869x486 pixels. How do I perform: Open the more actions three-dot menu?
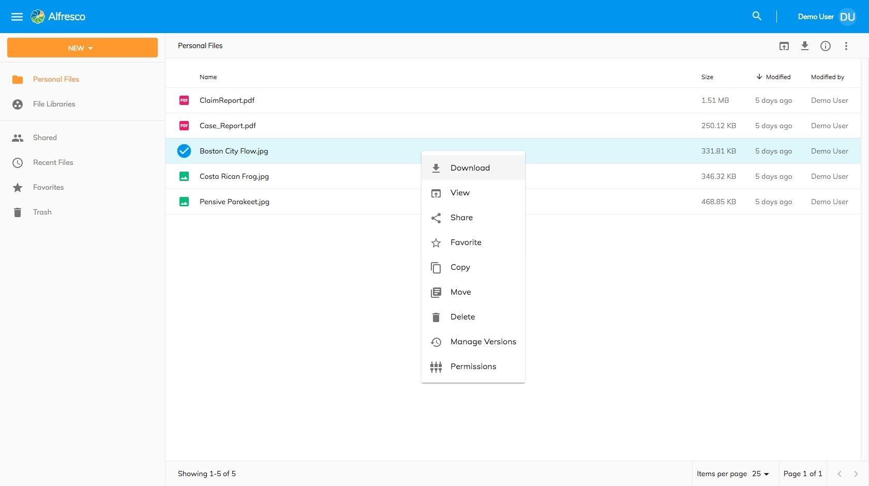pos(846,46)
